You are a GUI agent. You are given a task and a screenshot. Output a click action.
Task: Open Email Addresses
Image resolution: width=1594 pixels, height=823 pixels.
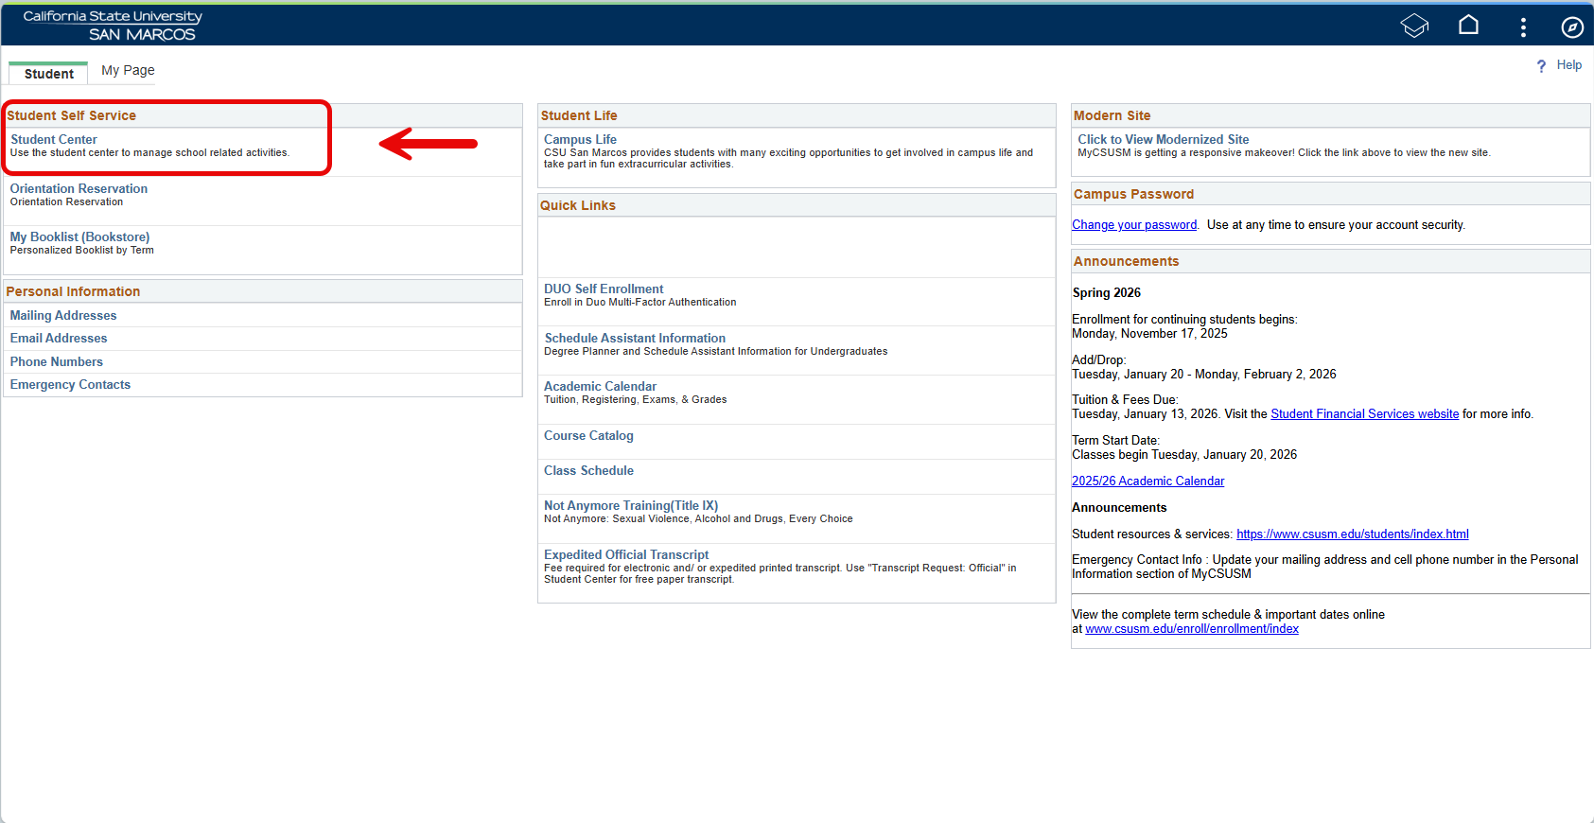pyautogui.click(x=59, y=338)
